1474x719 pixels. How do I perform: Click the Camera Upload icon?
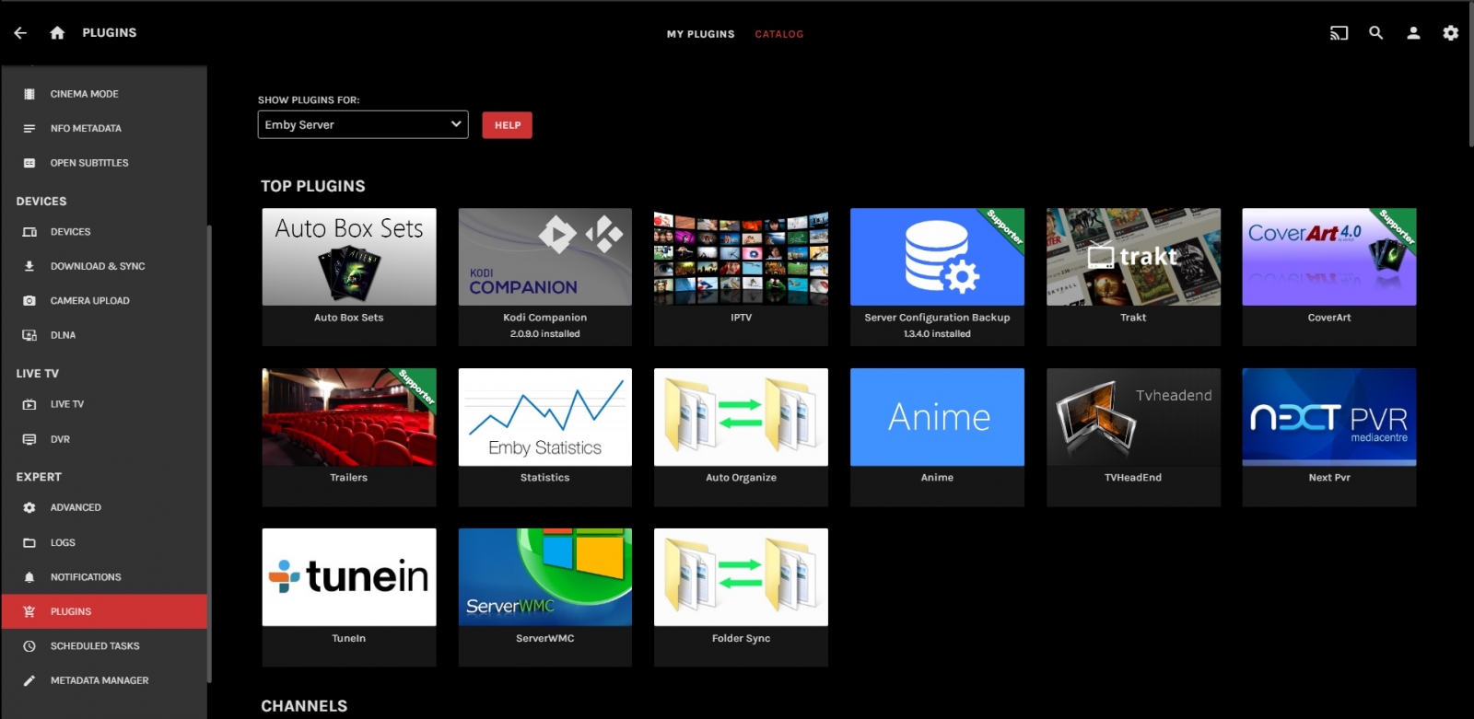[x=29, y=301]
